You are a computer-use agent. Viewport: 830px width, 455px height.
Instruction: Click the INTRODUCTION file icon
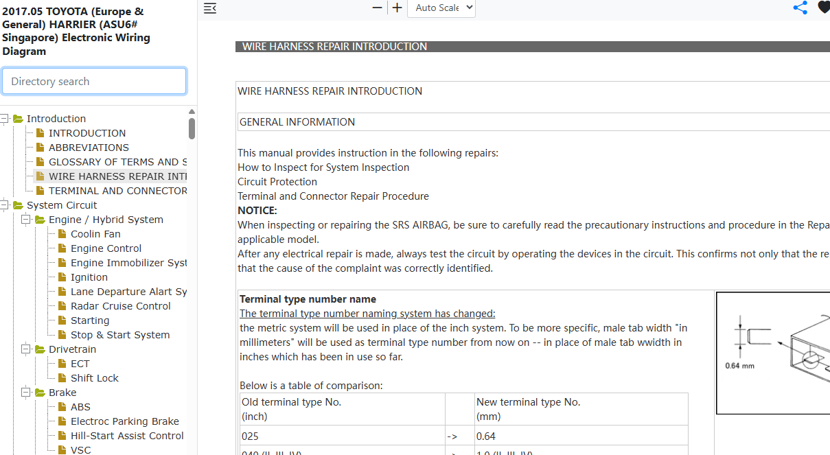pos(40,133)
